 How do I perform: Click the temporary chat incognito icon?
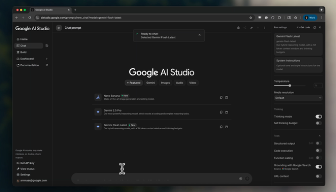[238, 28]
